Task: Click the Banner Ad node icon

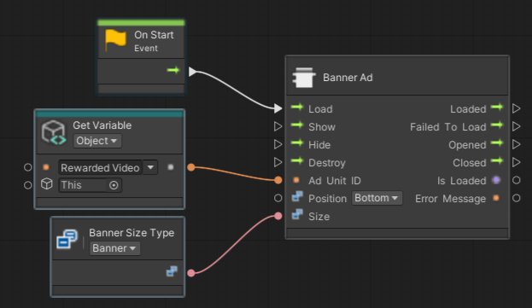Action: (304, 78)
